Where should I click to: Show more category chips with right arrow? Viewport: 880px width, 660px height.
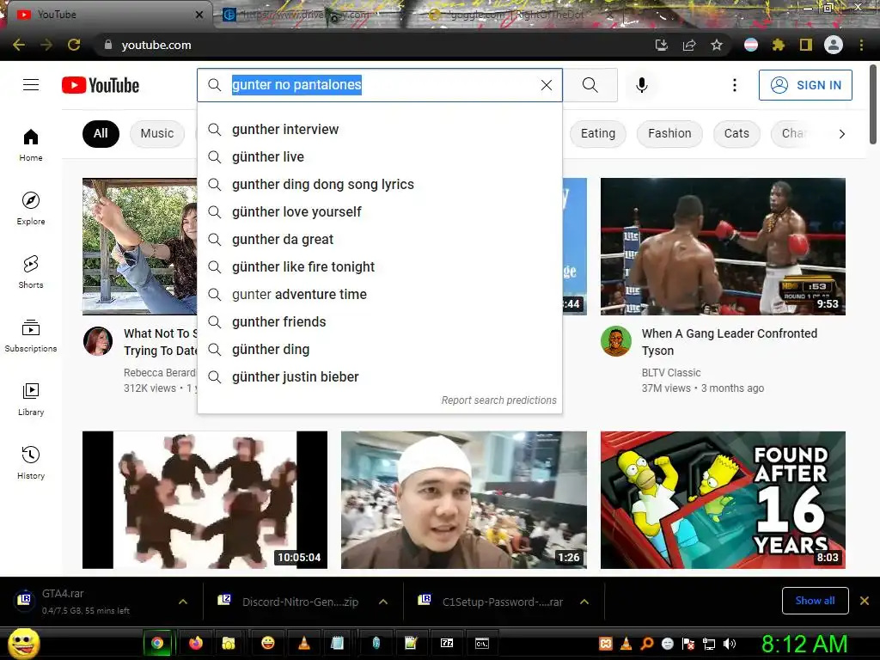pos(841,133)
